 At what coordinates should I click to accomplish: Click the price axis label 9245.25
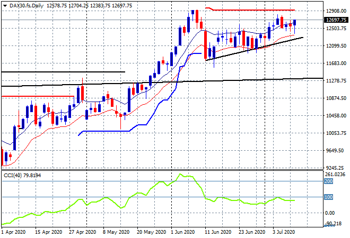[x=335, y=168]
